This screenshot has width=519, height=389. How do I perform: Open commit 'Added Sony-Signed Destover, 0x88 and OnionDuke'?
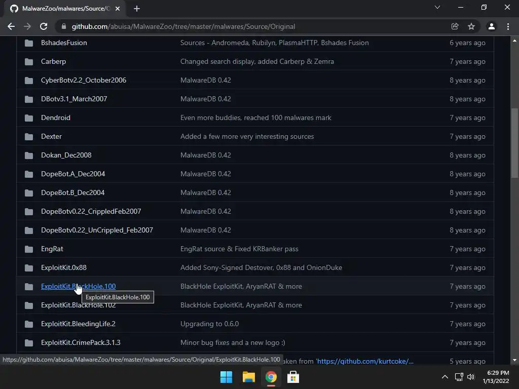(x=261, y=267)
